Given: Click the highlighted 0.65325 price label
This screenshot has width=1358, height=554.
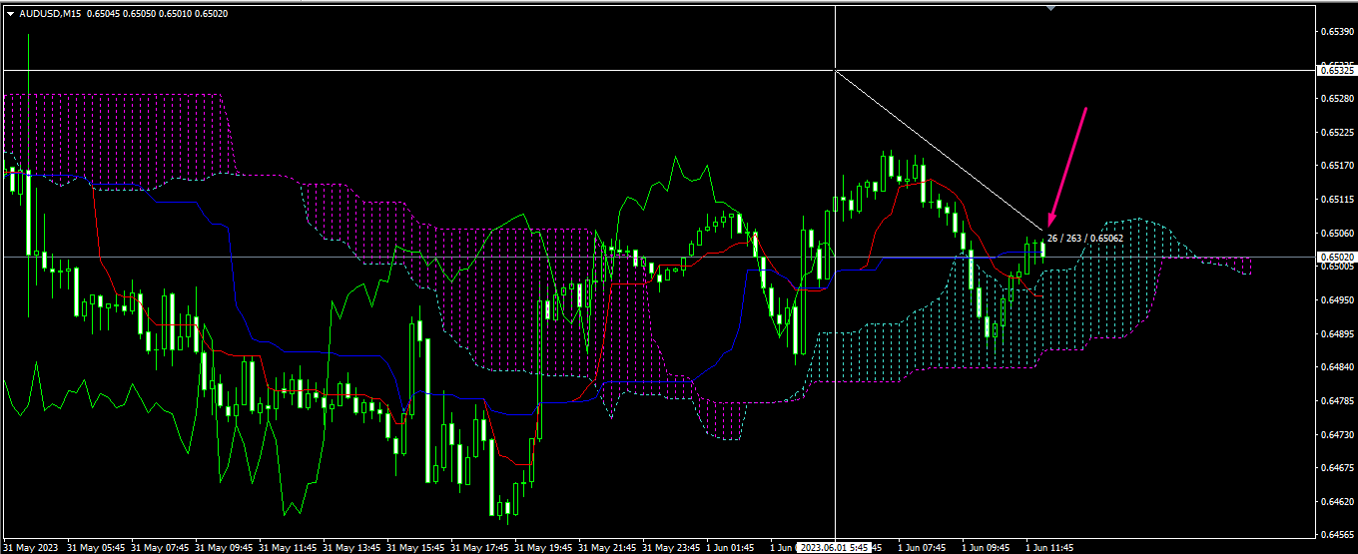Looking at the screenshot, I should 1337,70.
